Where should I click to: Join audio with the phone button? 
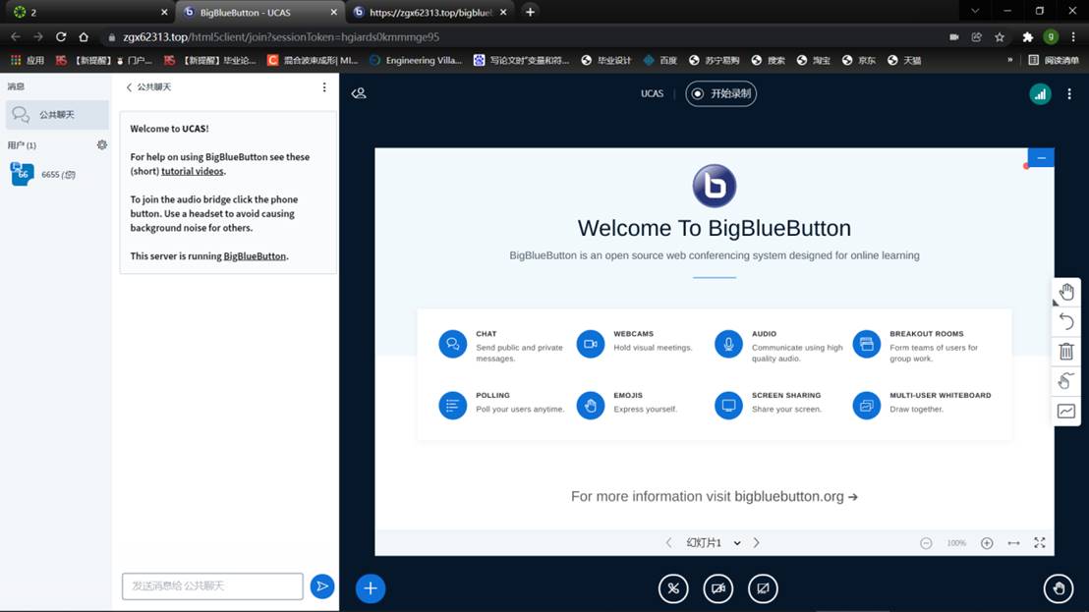[x=673, y=588]
